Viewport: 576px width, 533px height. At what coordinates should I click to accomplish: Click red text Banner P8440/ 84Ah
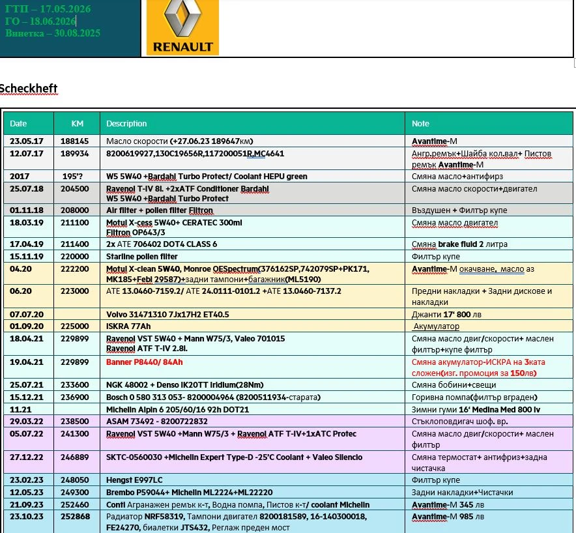tap(145, 362)
